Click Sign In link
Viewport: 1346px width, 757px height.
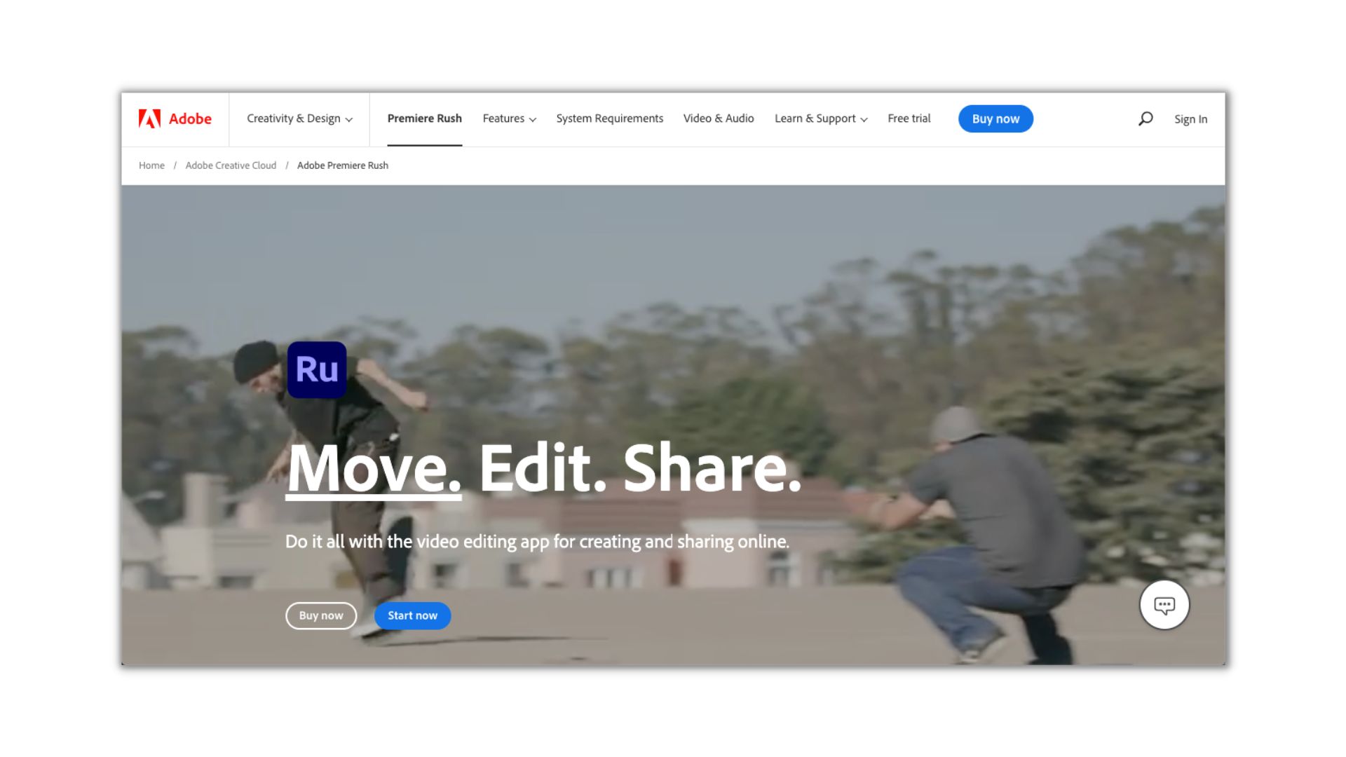tap(1190, 119)
